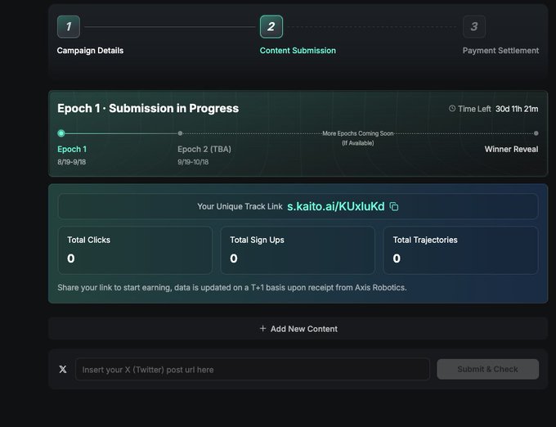Open the s.kaito.ai/KUxIuKd track link

click(x=336, y=206)
